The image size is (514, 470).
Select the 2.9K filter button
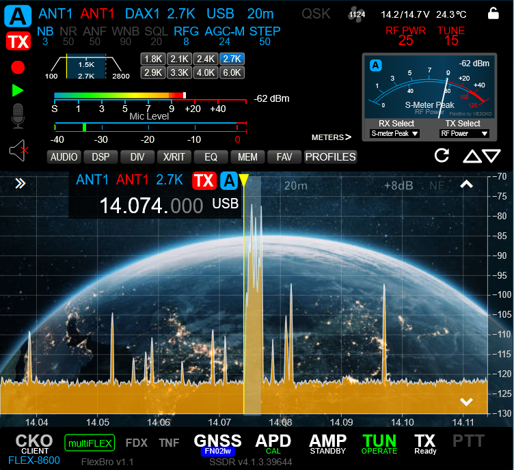tap(153, 72)
